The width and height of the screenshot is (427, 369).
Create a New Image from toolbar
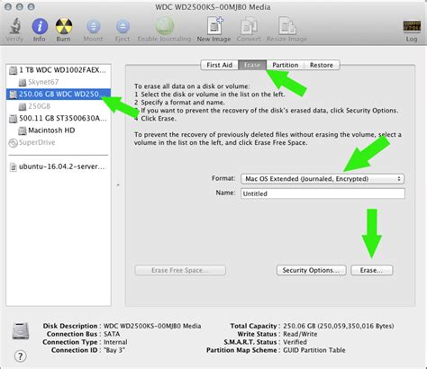214,26
